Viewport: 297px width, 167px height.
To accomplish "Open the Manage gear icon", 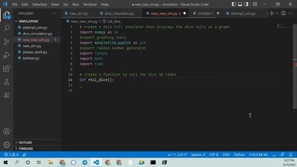I will [x=6, y=145].
